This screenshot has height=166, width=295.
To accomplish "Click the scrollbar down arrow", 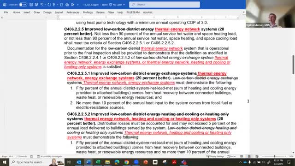I will pyautogui.click(x=293, y=153).
